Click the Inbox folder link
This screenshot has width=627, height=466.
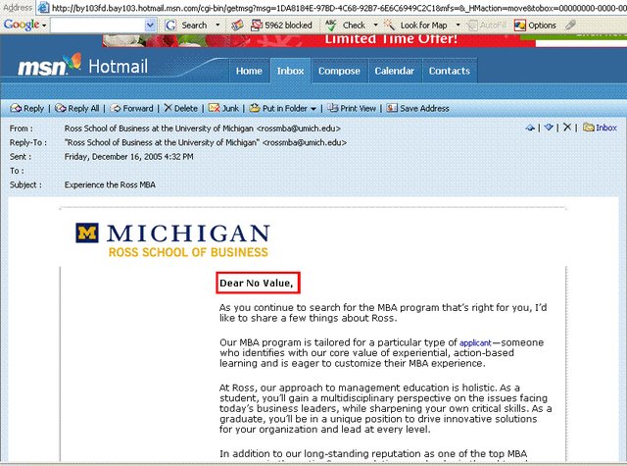pos(600,128)
